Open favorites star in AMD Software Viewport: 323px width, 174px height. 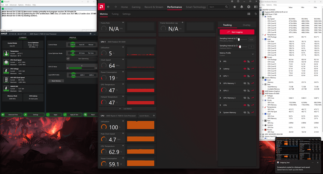(234, 7)
